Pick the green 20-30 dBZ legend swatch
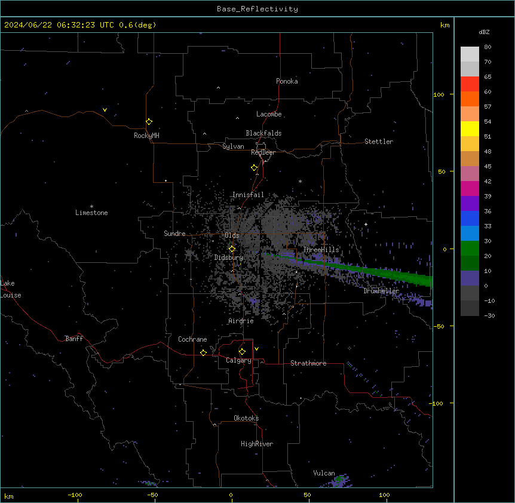 (x=470, y=249)
